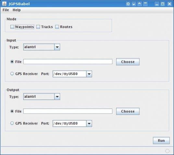This screenshot has height=155, width=174.
Task: Click the window shade icon in title bar
Action: (x=145, y=4)
